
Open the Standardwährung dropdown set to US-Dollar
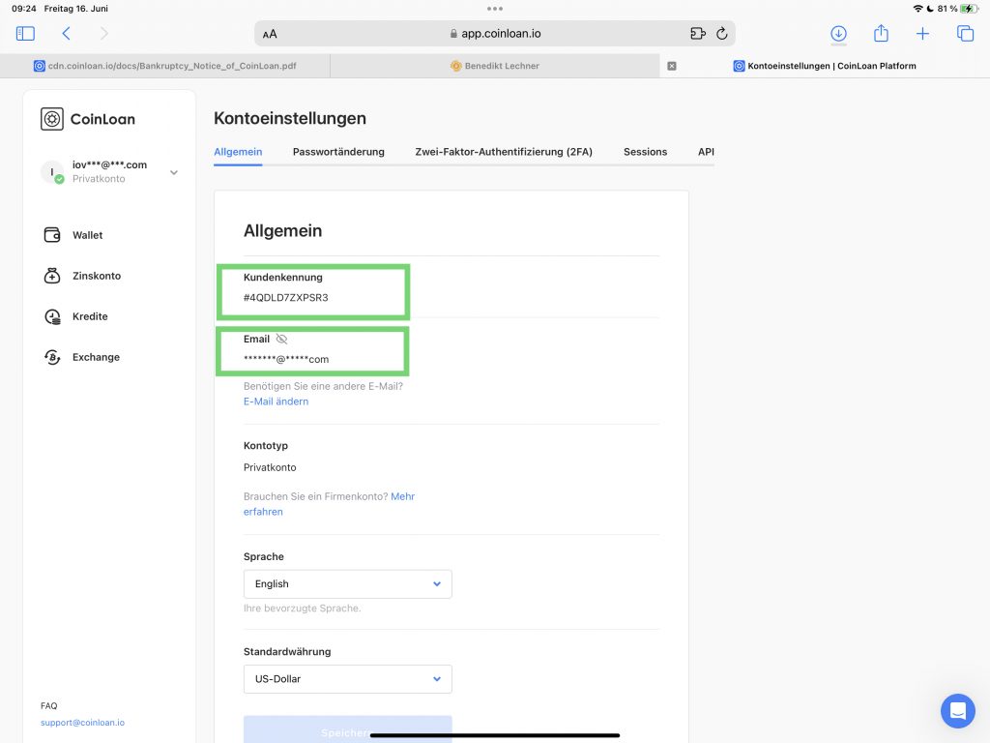pyautogui.click(x=348, y=679)
